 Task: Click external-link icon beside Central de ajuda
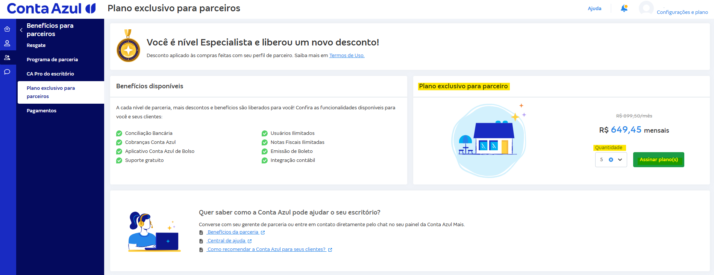point(250,241)
